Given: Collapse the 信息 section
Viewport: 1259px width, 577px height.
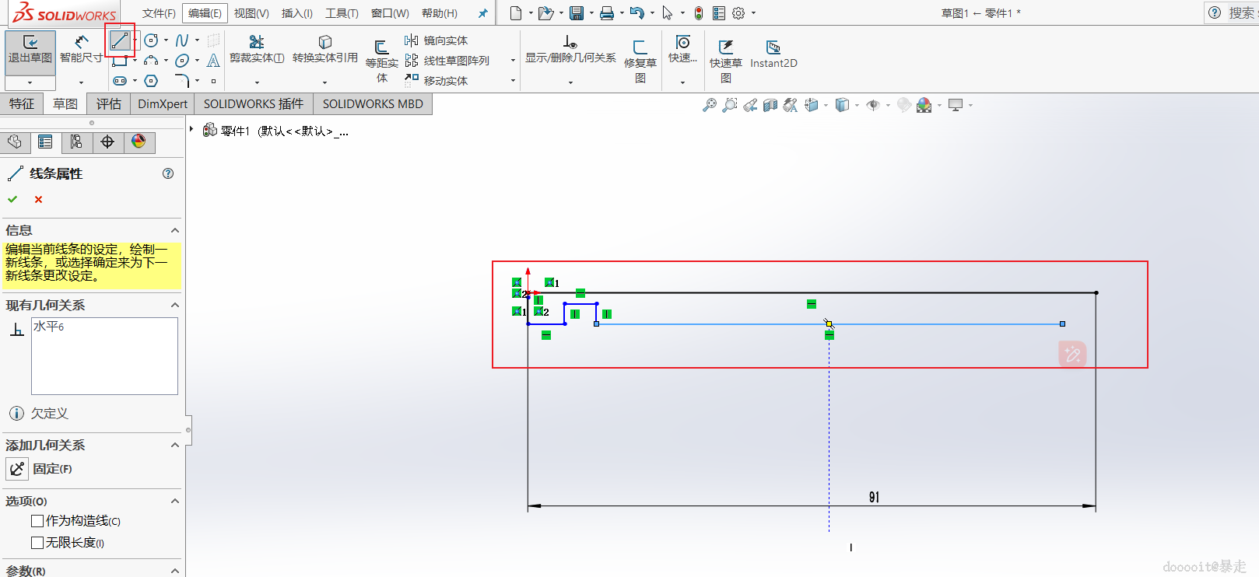Looking at the screenshot, I should (175, 231).
